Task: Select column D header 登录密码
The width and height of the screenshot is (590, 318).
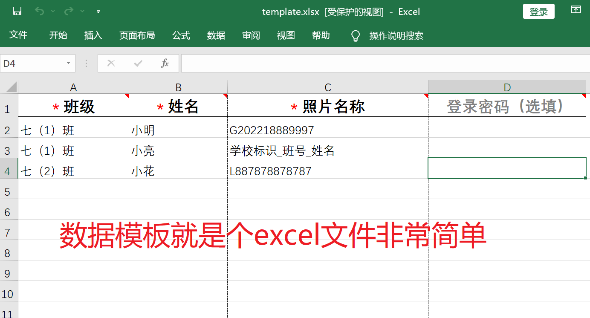Action: (x=507, y=87)
